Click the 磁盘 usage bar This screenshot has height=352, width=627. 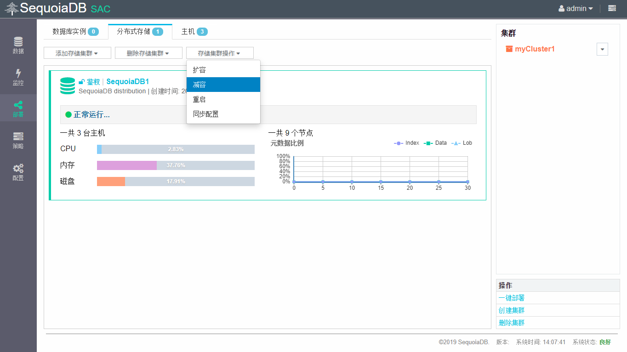coord(176,182)
